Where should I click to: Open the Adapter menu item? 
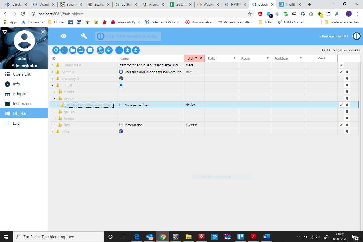24,94
